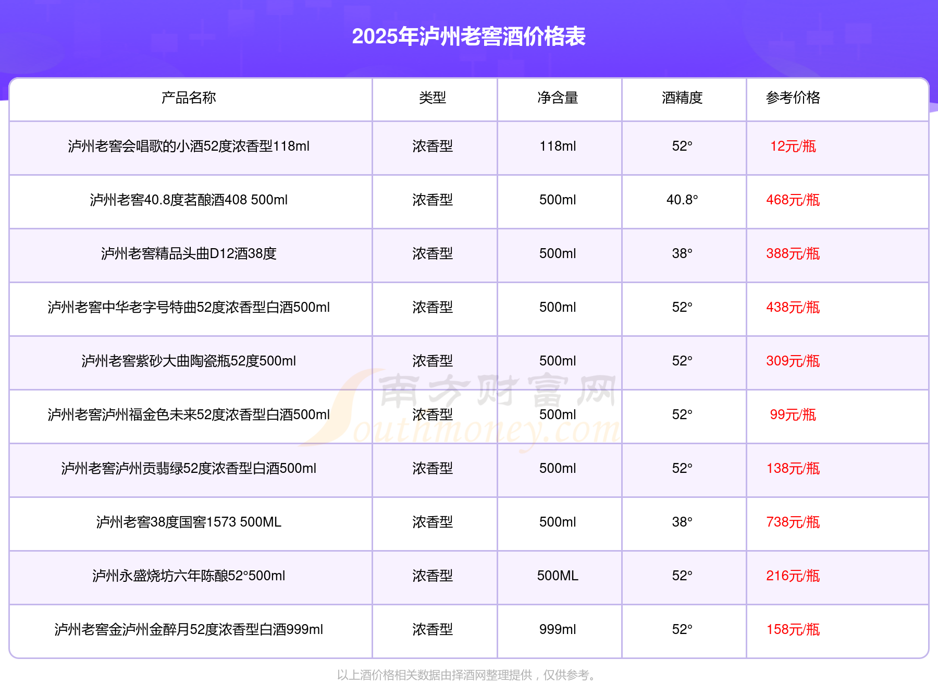Select product 泸州老窖40.8度茗酿酒408 500ml
938x683 pixels.
click(x=189, y=200)
